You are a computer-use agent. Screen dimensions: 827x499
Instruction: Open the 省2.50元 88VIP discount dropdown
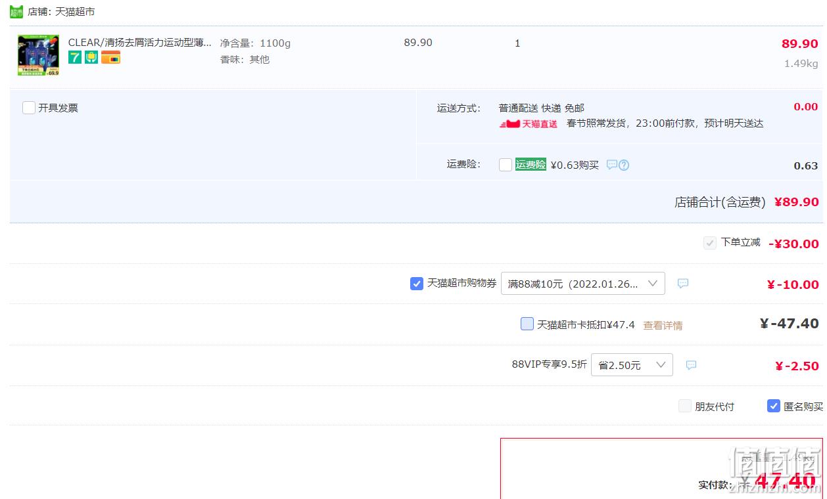pyautogui.click(x=632, y=365)
